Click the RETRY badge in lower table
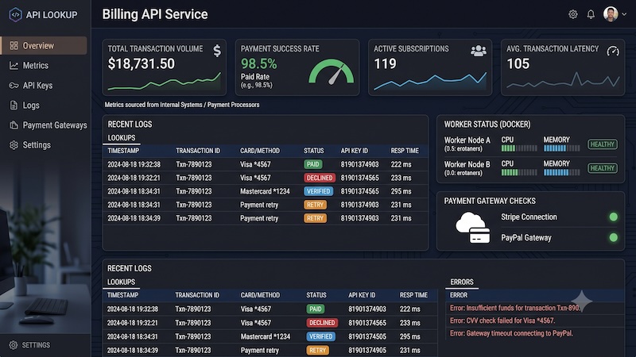636x357 pixels. pos(317,350)
